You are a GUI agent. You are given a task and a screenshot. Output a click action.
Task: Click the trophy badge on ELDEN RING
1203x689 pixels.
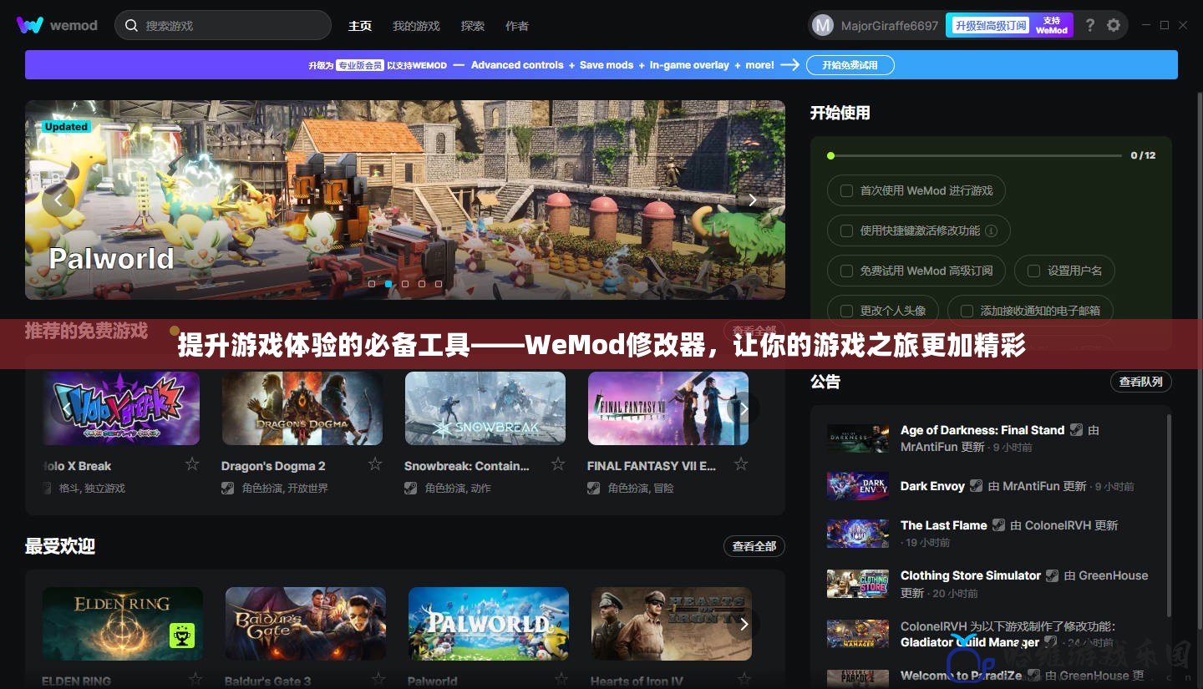(182, 636)
